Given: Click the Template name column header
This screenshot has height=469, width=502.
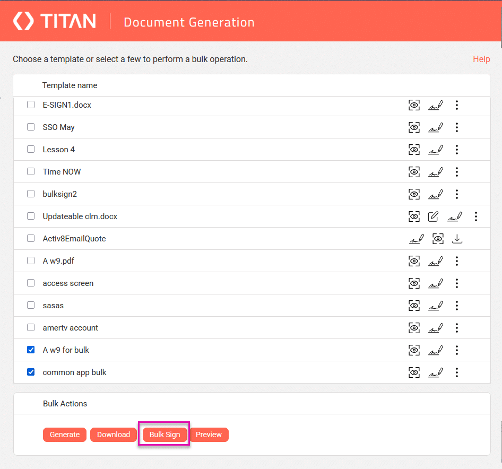Looking at the screenshot, I should 70,85.
